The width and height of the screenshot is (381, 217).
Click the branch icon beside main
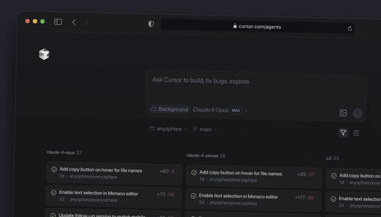click(195, 129)
